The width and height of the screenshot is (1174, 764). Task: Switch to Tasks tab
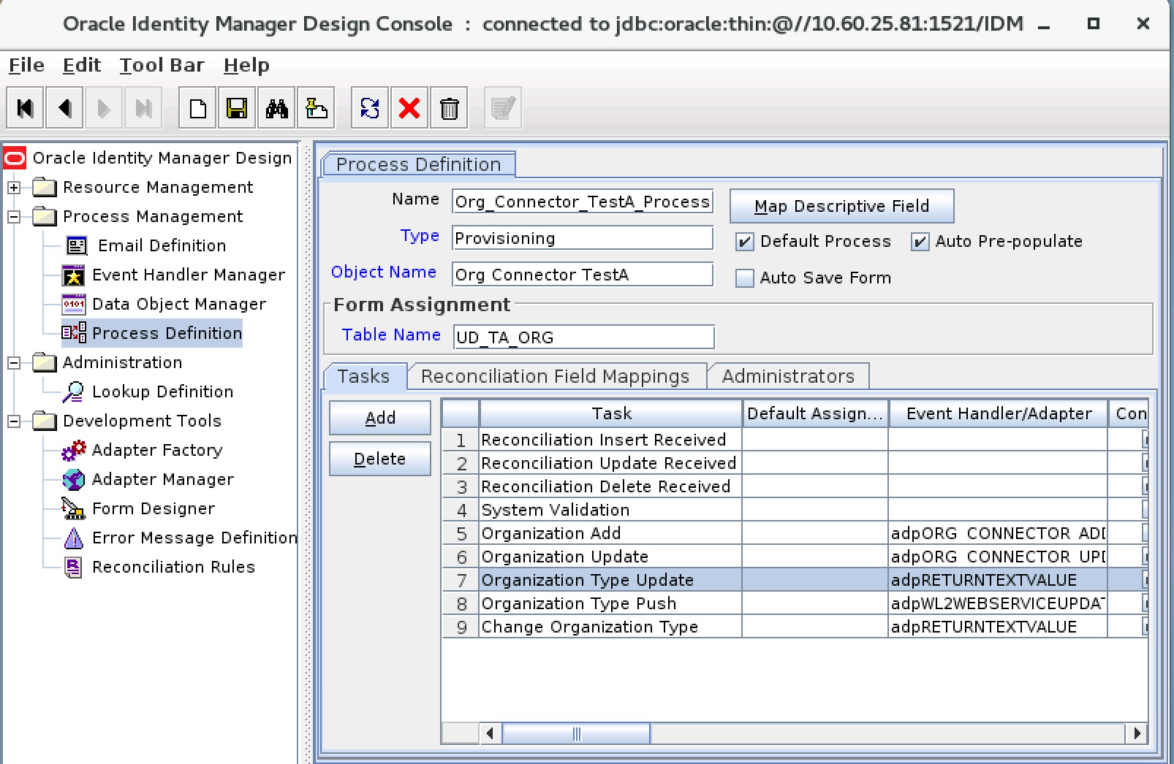pos(364,376)
